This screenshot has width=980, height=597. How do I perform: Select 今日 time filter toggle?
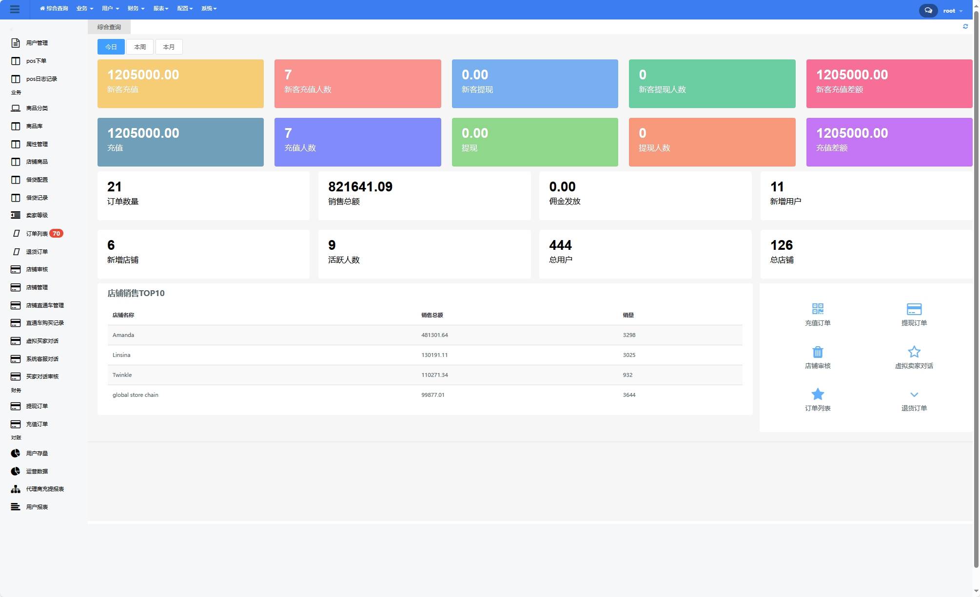pyautogui.click(x=111, y=46)
